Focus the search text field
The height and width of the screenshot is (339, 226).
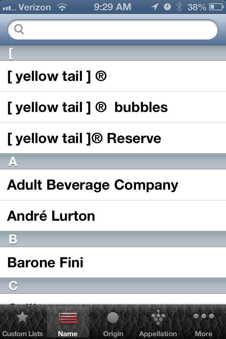113,29
